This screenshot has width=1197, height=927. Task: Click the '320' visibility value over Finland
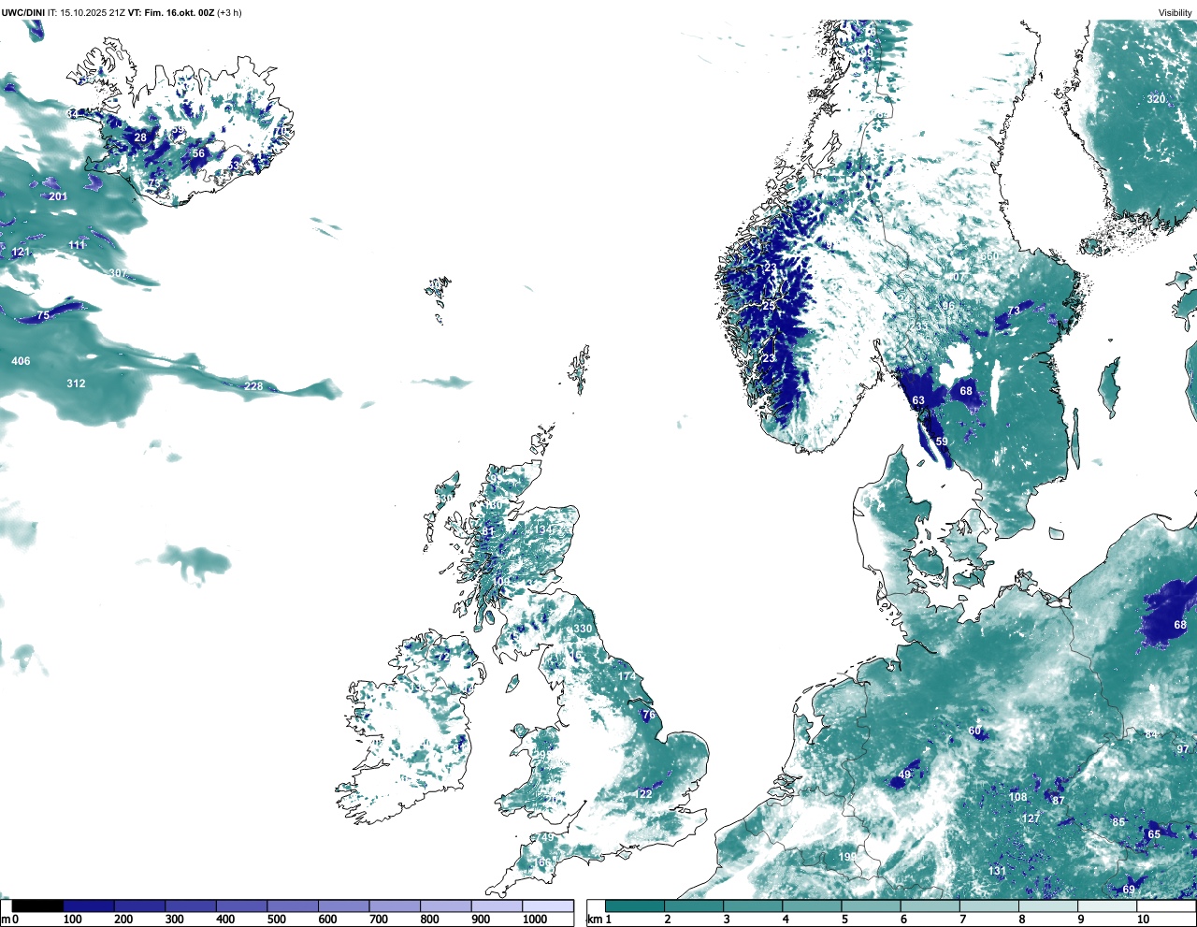[1157, 99]
